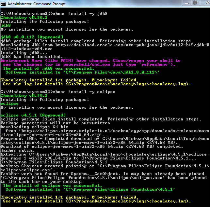
Task: Click the 'Installing jdk8...' line
Action: 24,53
